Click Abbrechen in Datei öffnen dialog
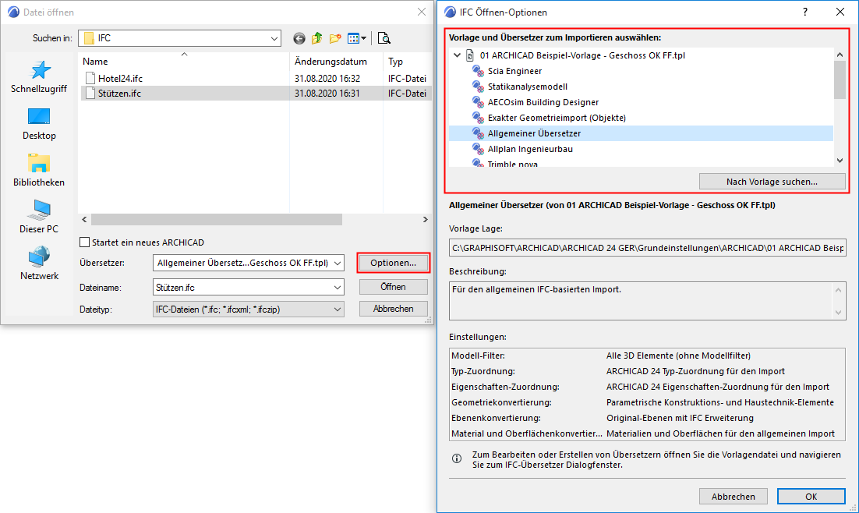 (x=394, y=309)
